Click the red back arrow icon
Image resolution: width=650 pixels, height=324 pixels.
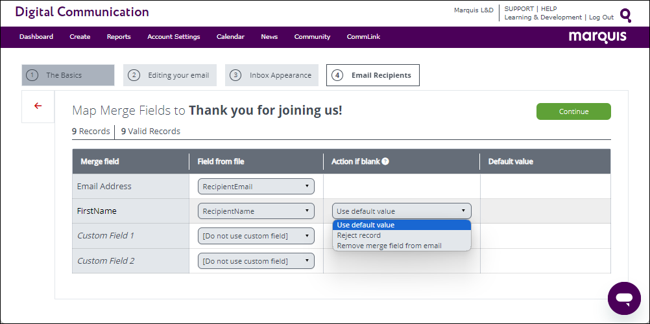coord(38,106)
